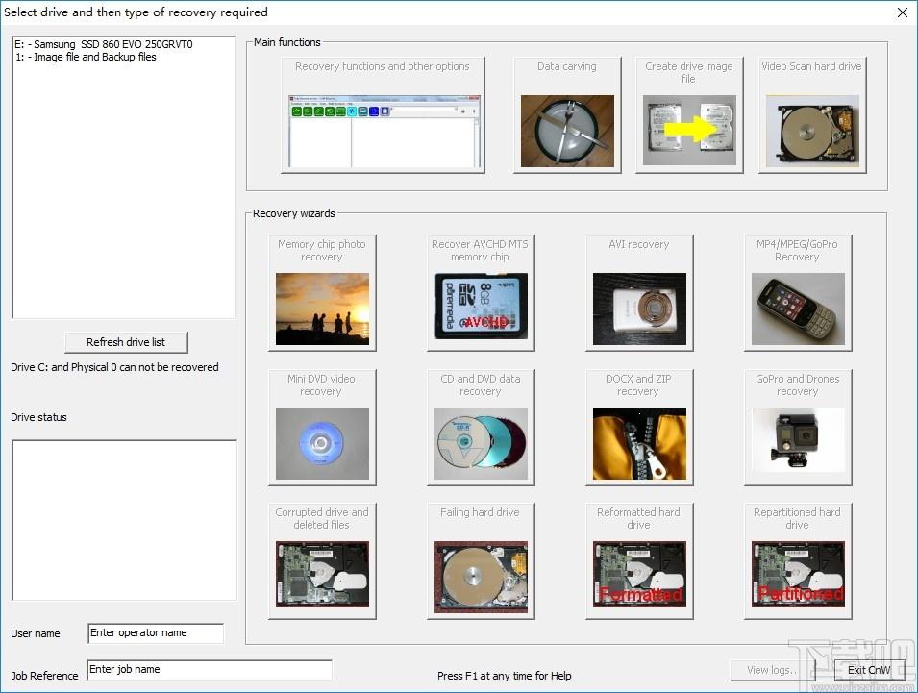The width and height of the screenshot is (918, 693).
Task: Select the Samsung SSD 860 EVO drive
Action: [104, 44]
